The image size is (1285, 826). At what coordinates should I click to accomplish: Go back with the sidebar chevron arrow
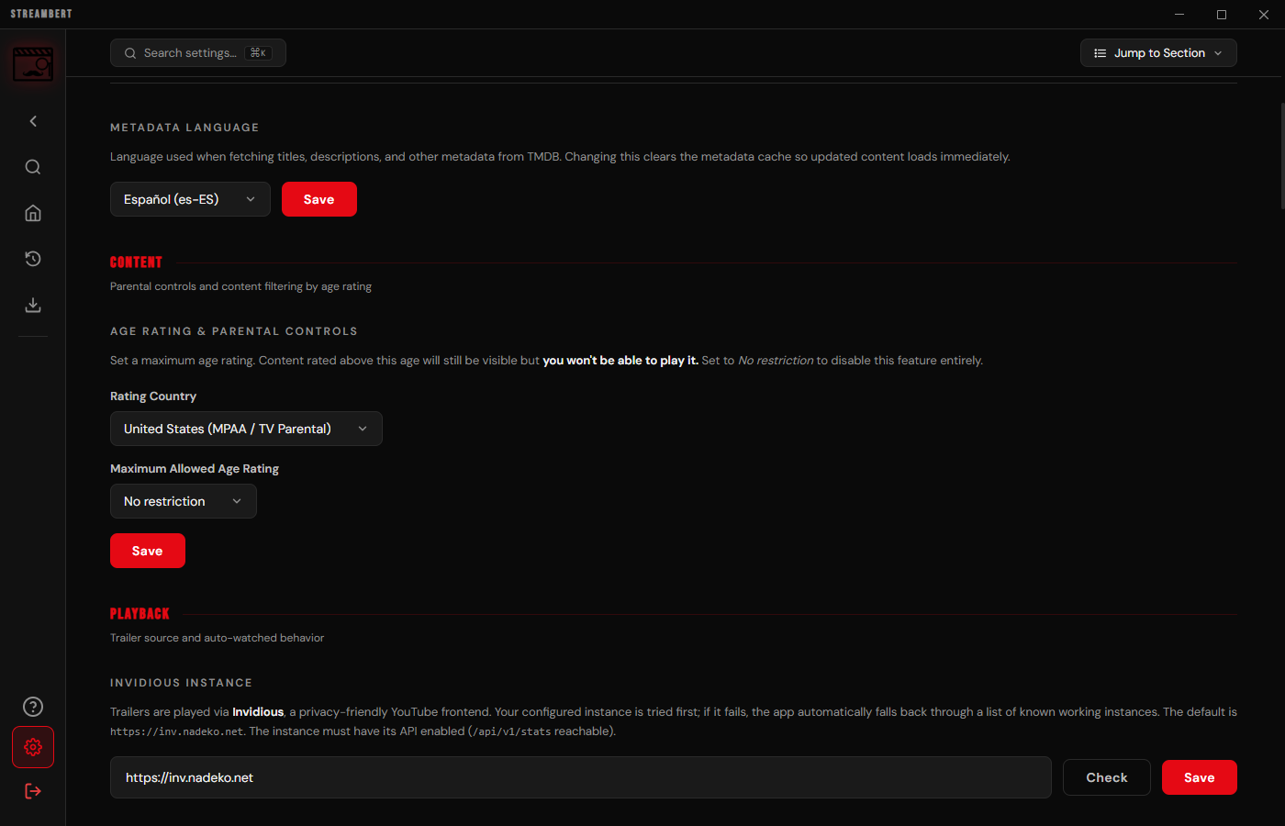33,121
